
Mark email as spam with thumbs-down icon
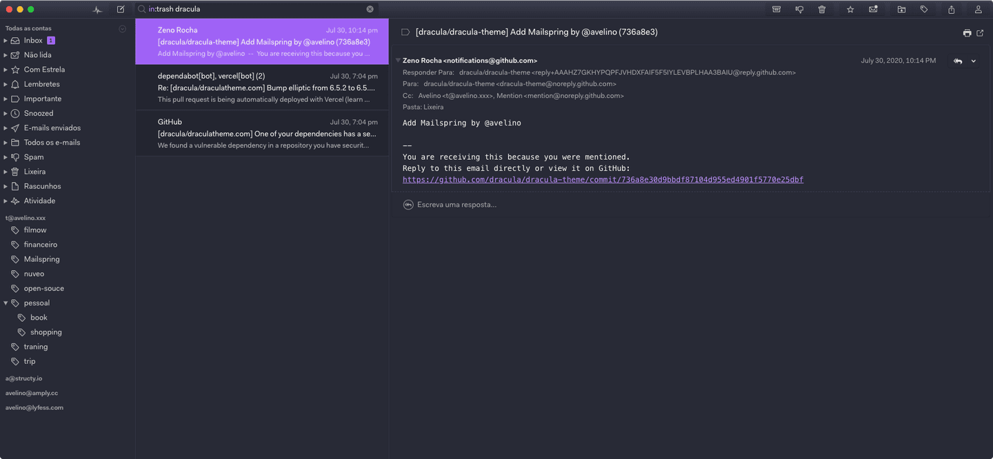click(x=801, y=9)
